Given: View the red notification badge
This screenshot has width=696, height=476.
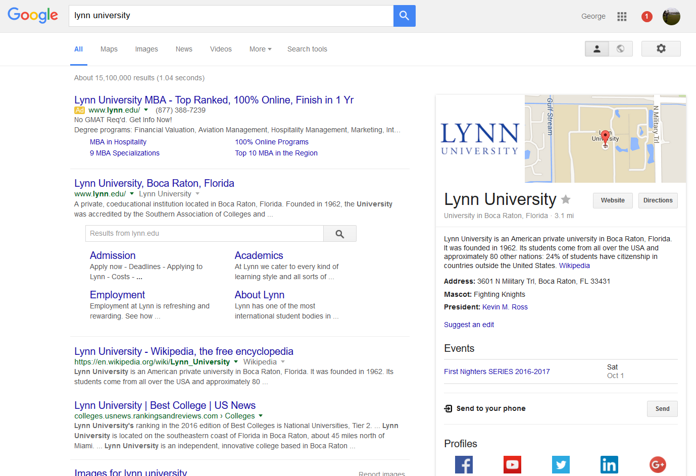Looking at the screenshot, I should point(647,17).
